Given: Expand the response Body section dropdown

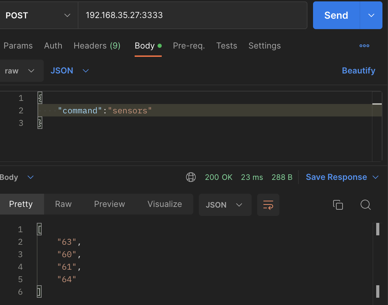Looking at the screenshot, I should 16,177.
